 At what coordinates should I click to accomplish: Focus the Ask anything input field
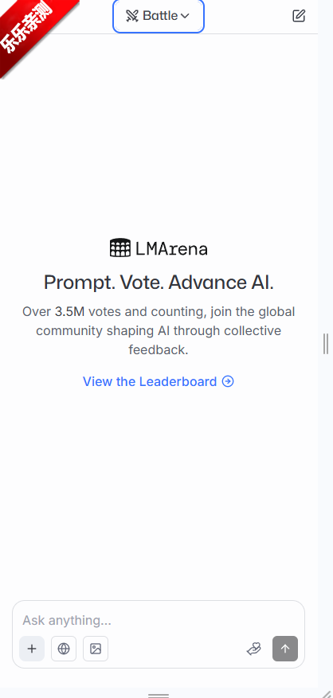[x=159, y=620]
